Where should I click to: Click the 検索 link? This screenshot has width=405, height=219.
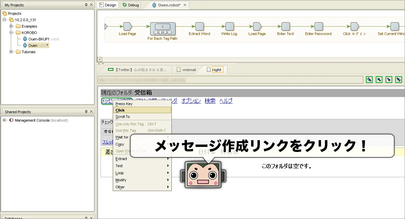click(x=210, y=101)
